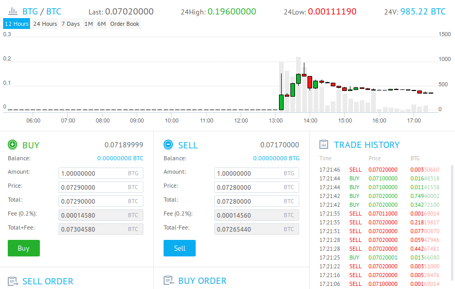This screenshot has height=289, width=455.
Task: Click the blue minus SELL icon
Action: 168,144
